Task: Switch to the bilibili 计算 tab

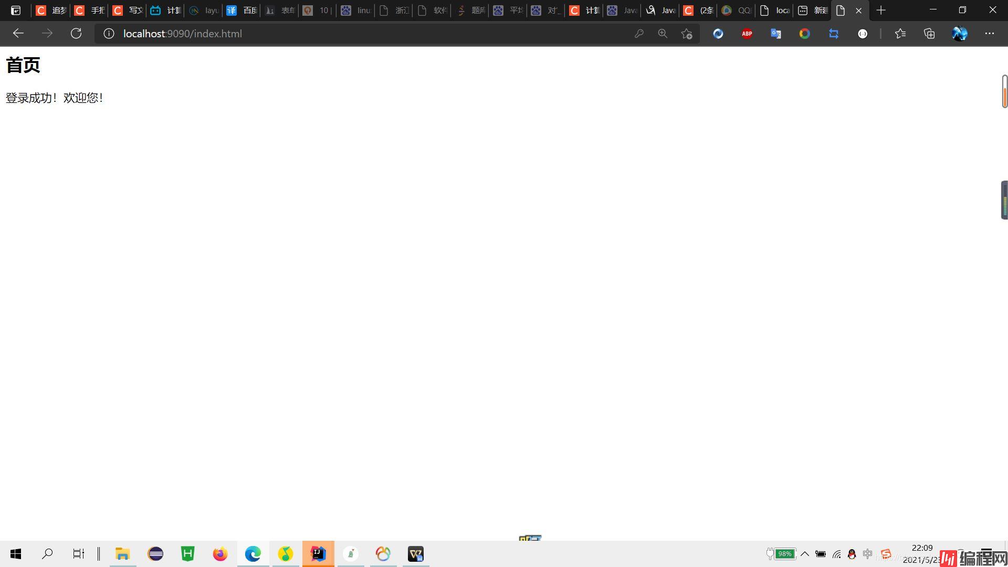Action: [x=165, y=10]
